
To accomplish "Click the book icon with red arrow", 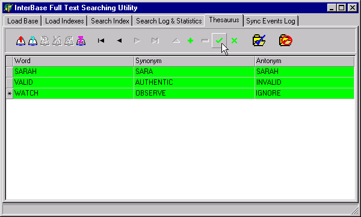I will tap(20, 41).
